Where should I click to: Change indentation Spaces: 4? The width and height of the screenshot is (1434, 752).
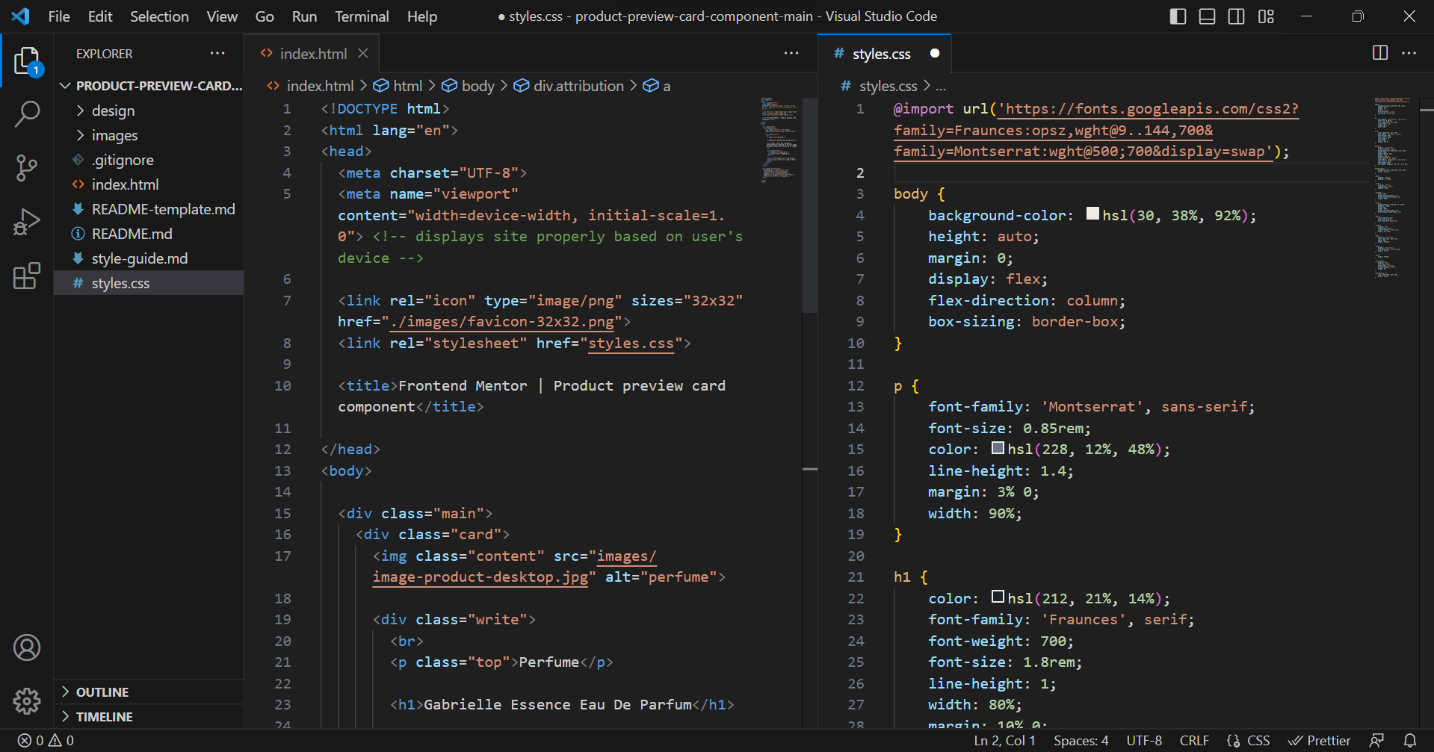click(x=1081, y=741)
